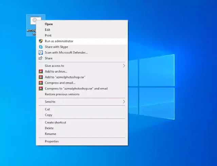Viewport: 217px width, 166px height.
Task: Expand the Give access to submenu arrow
Action: tap(124, 66)
